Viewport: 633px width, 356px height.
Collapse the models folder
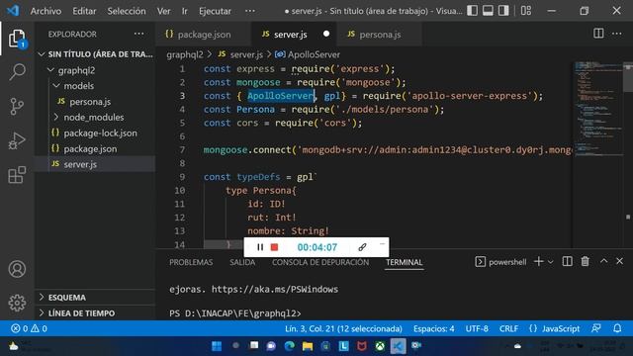point(96,86)
